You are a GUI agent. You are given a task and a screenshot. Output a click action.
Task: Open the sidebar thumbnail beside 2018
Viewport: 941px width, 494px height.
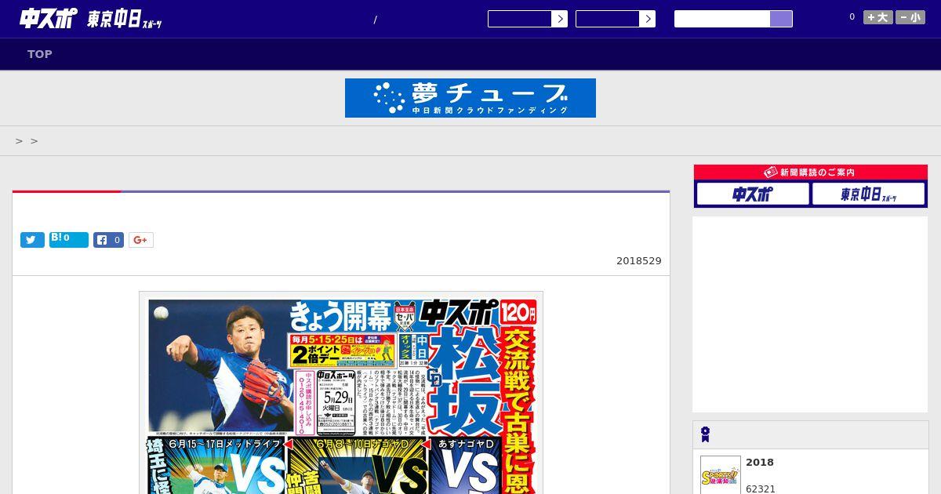click(721, 474)
